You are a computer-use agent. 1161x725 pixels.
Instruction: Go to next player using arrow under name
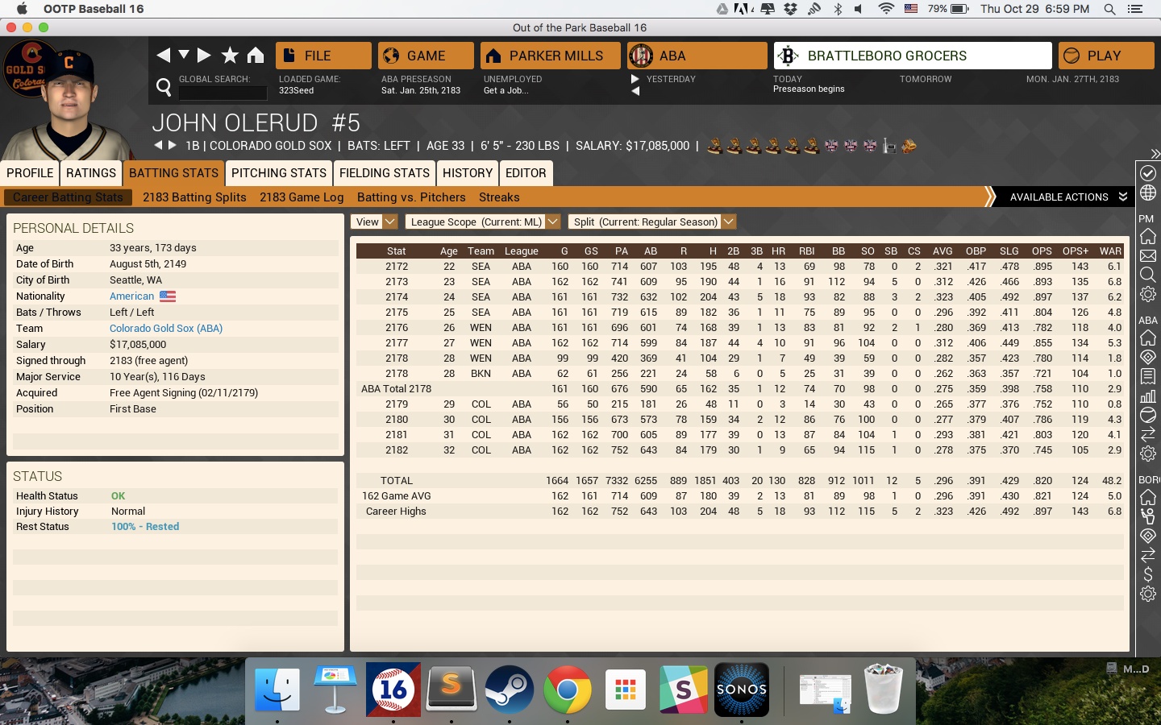[172, 146]
